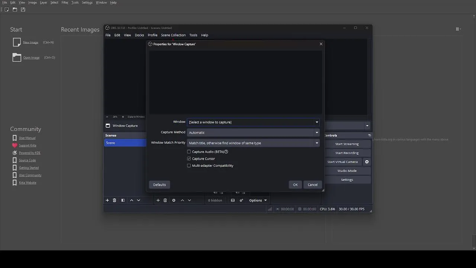Click the New Image link in Krita
Screen dimensions: 476x268
[30, 42]
